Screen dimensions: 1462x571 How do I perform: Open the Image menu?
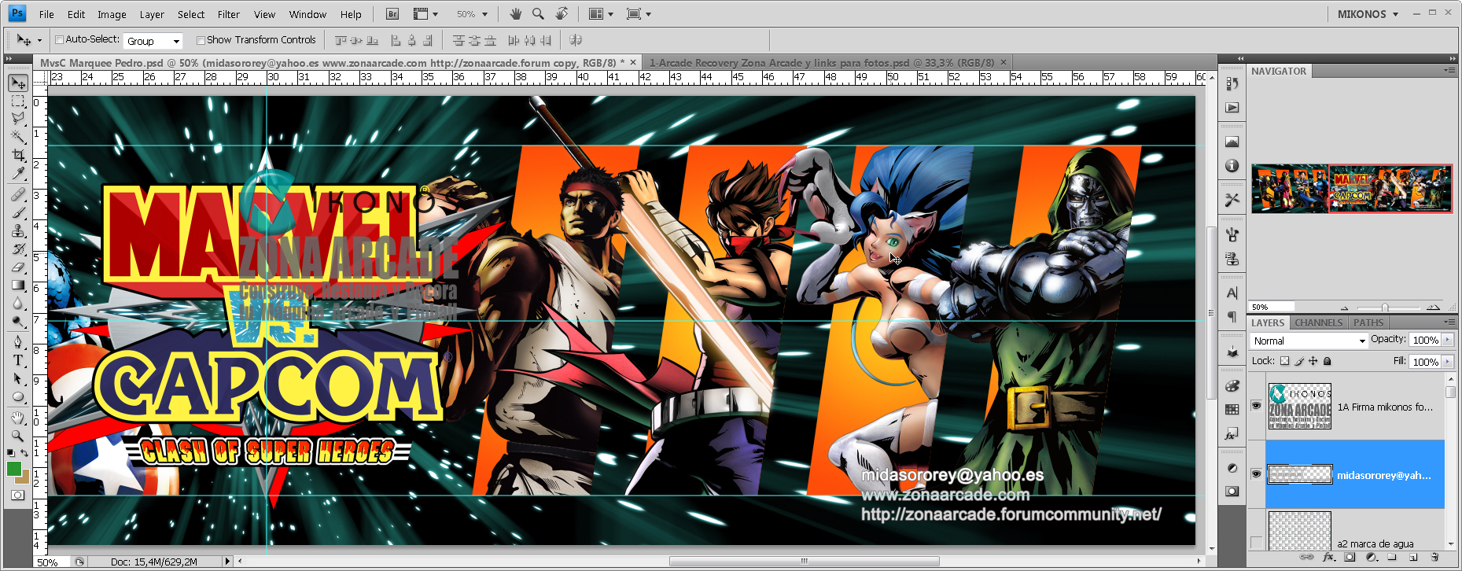coord(112,14)
